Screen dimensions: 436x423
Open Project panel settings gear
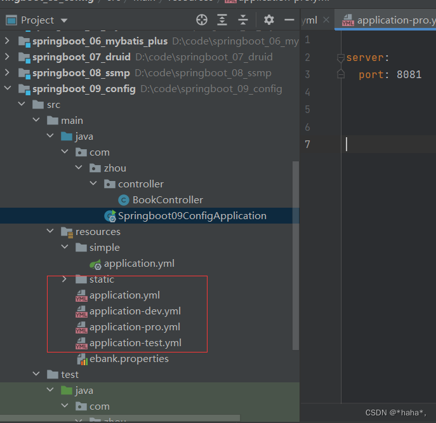point(269,20)
